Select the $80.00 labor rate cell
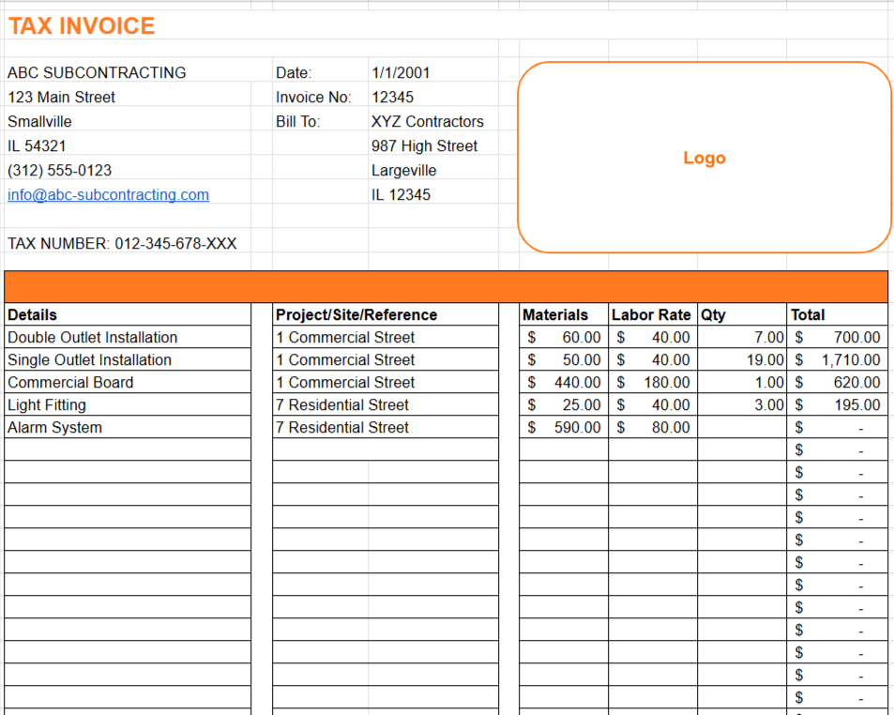 653,427
